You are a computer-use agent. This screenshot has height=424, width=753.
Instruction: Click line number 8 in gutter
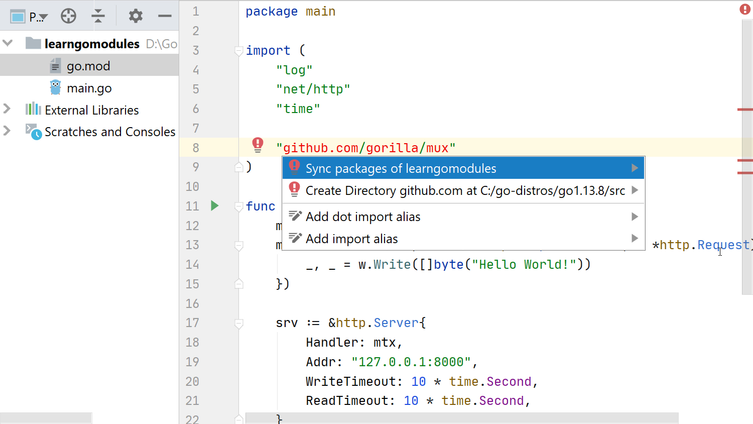[196, 148]
